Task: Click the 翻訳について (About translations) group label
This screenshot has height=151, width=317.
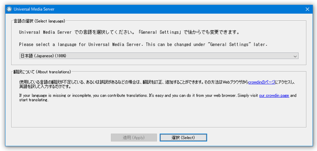Action: (x=42, y=72)
